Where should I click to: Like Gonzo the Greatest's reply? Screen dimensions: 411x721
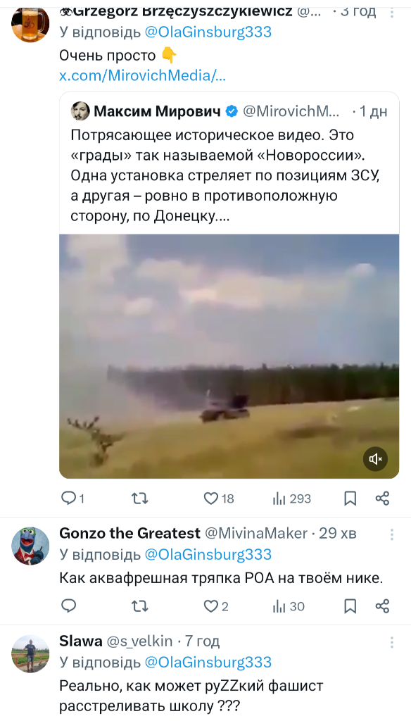click(x=216, y=606)
